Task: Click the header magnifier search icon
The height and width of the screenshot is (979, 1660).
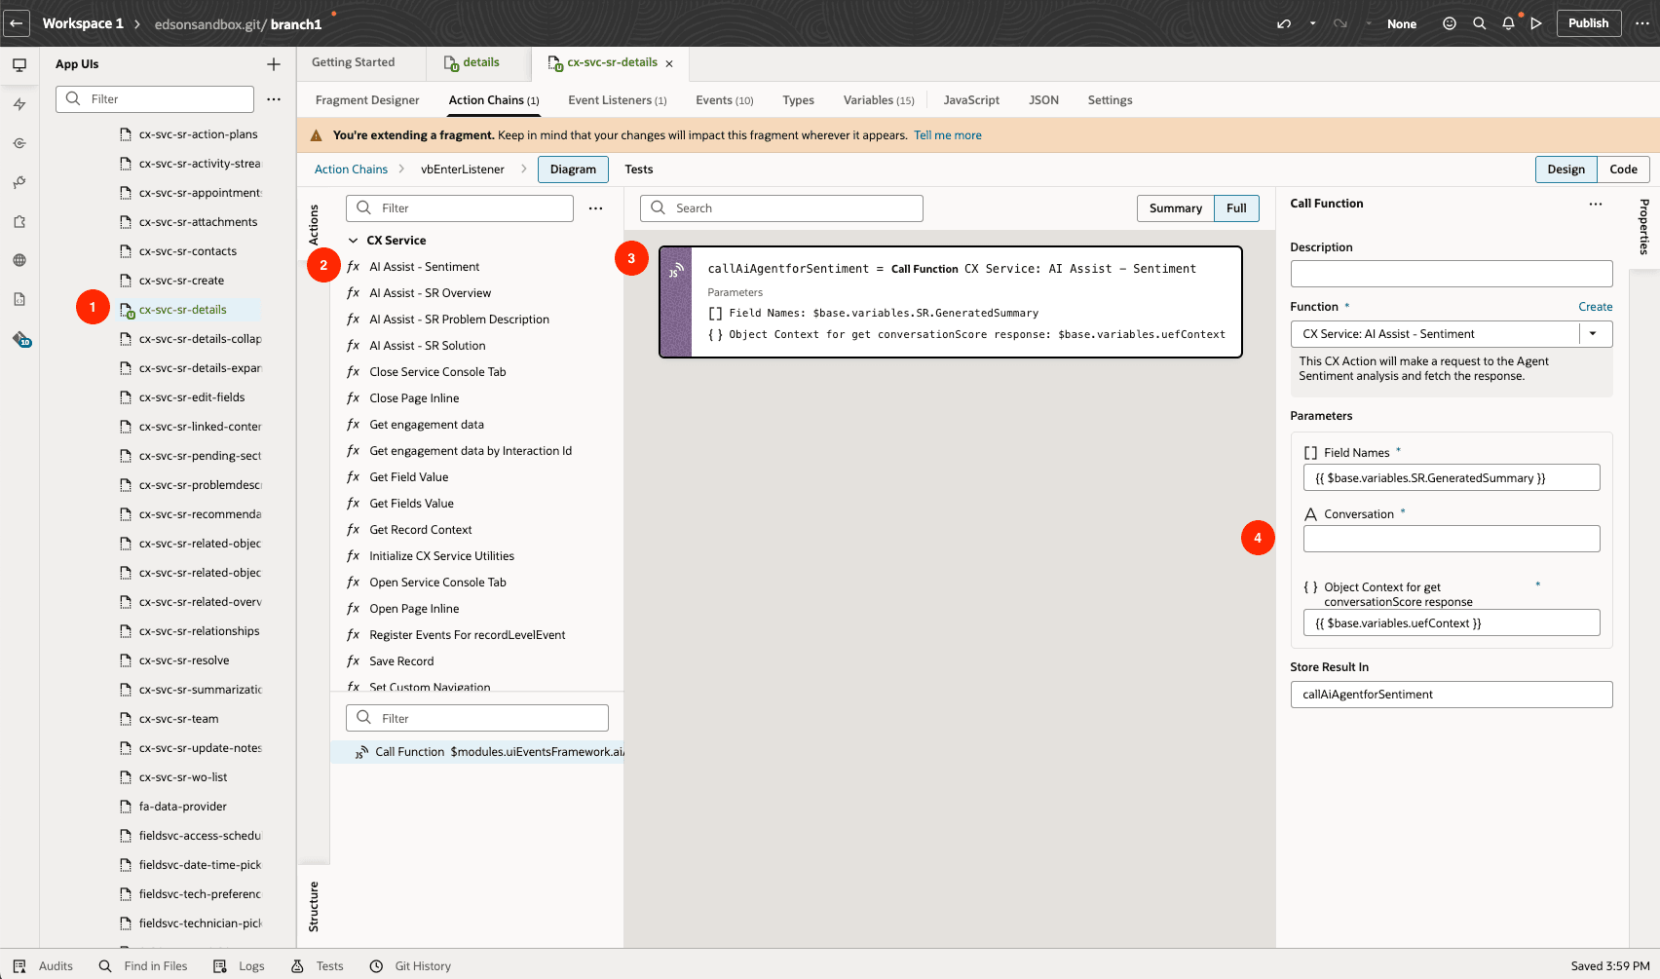Action: [x=1479, y=23]
